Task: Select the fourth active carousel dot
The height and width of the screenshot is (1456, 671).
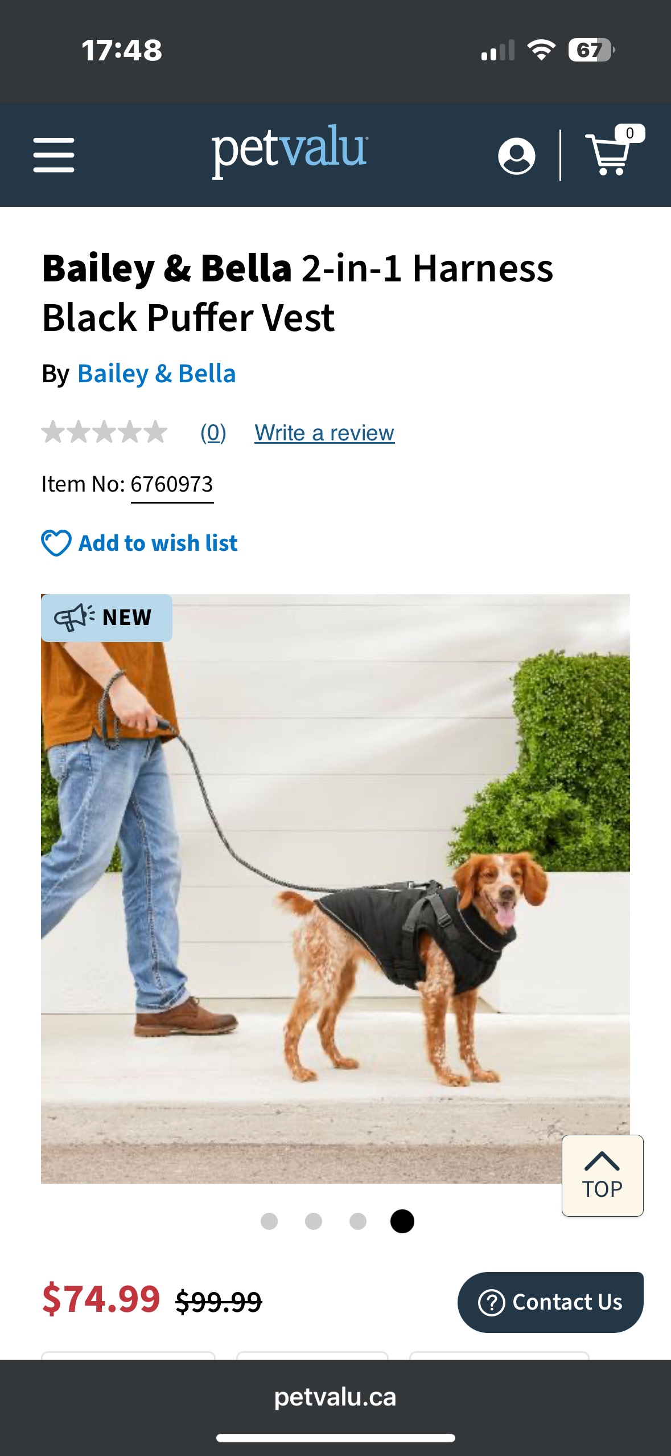Action: [x=402, y=1221]
